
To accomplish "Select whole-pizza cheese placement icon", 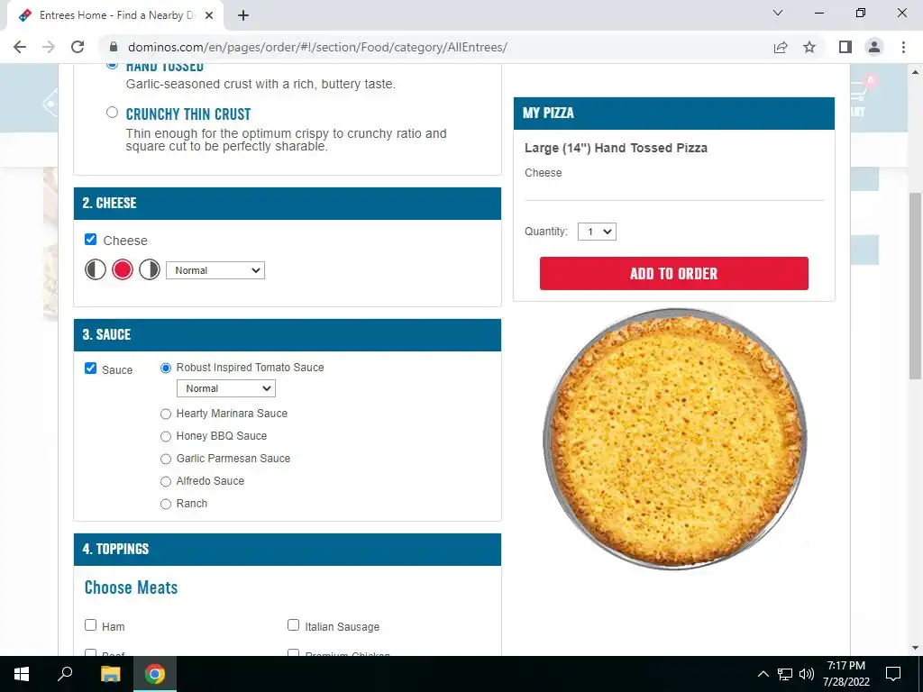I will (123, 270).
